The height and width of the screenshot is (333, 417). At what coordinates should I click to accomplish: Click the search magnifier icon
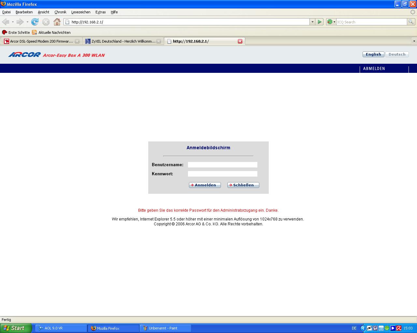coord(411,22)
